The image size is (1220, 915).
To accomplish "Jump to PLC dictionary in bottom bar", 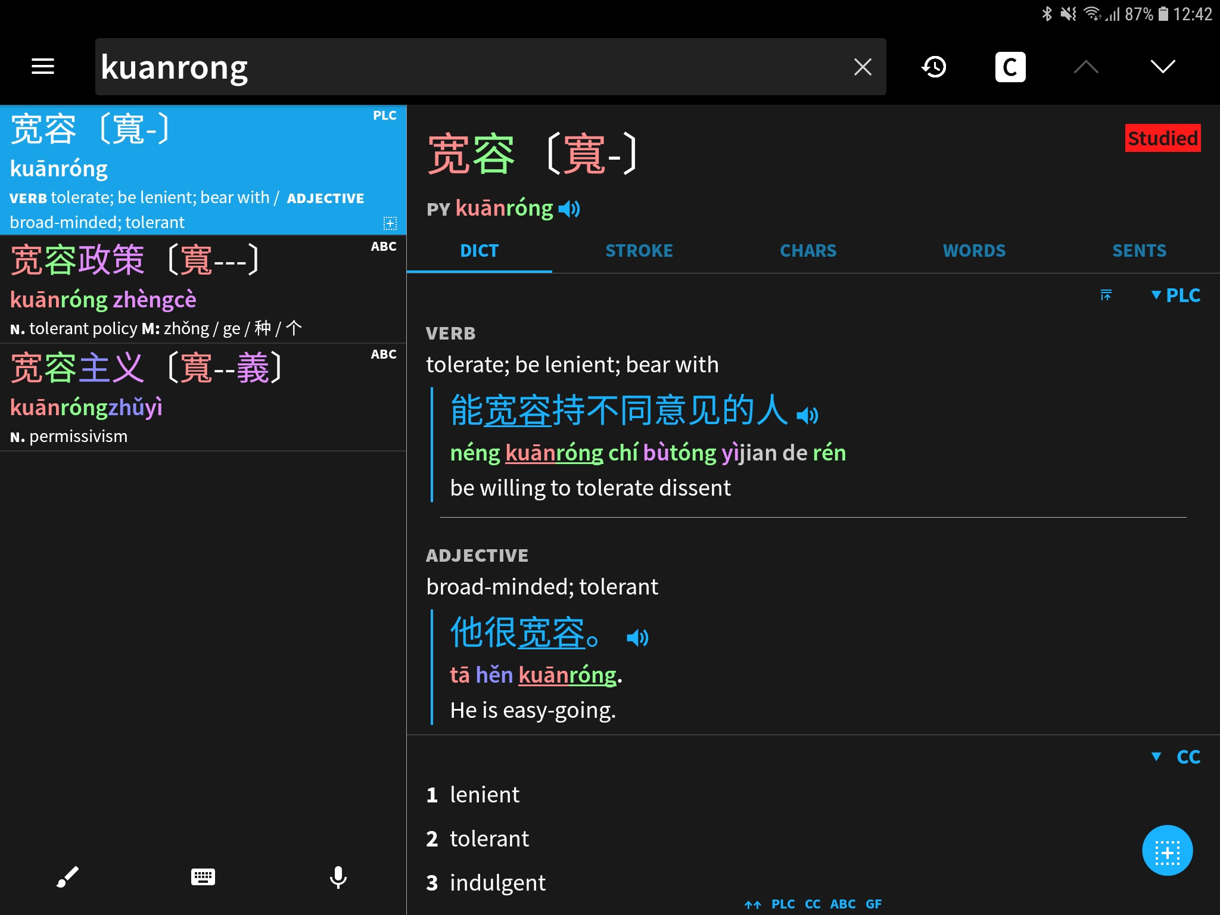I will click(x=783, y=904).
